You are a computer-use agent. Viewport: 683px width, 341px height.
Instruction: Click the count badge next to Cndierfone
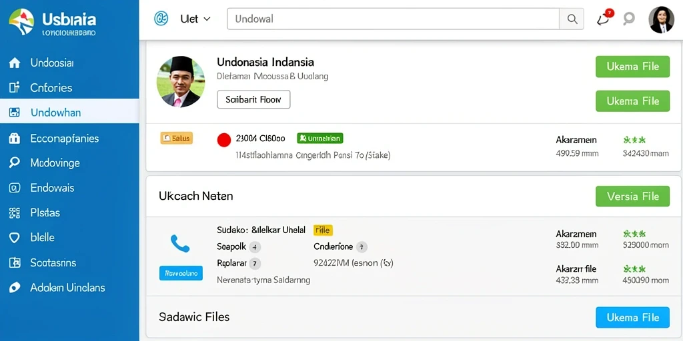pyautogui.click(x=362, y=247)
